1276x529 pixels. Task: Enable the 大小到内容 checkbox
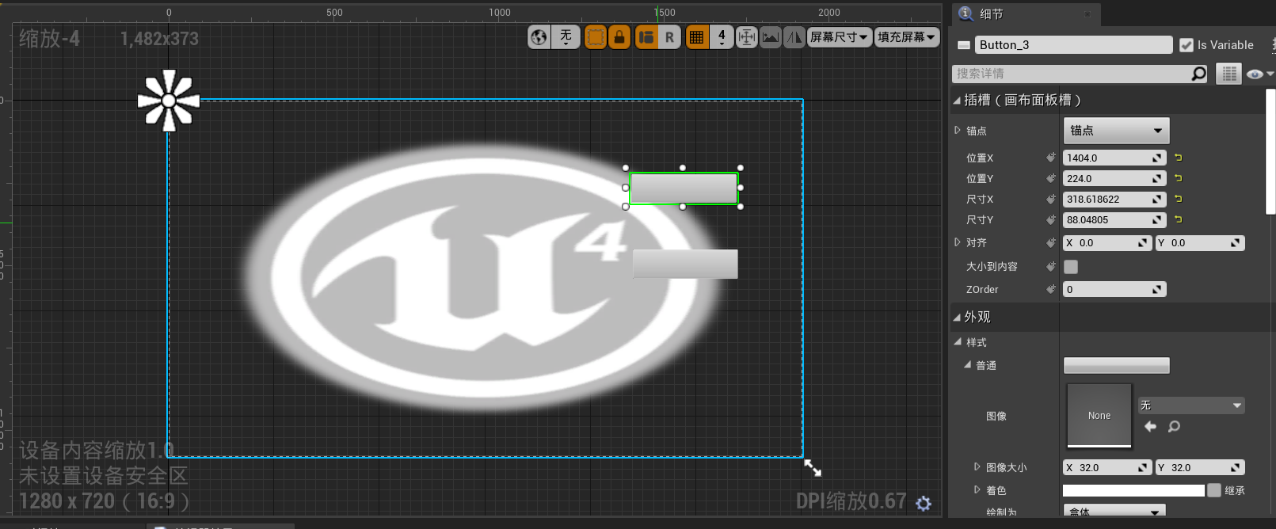pyautogui.click(x=1071, y=267)
